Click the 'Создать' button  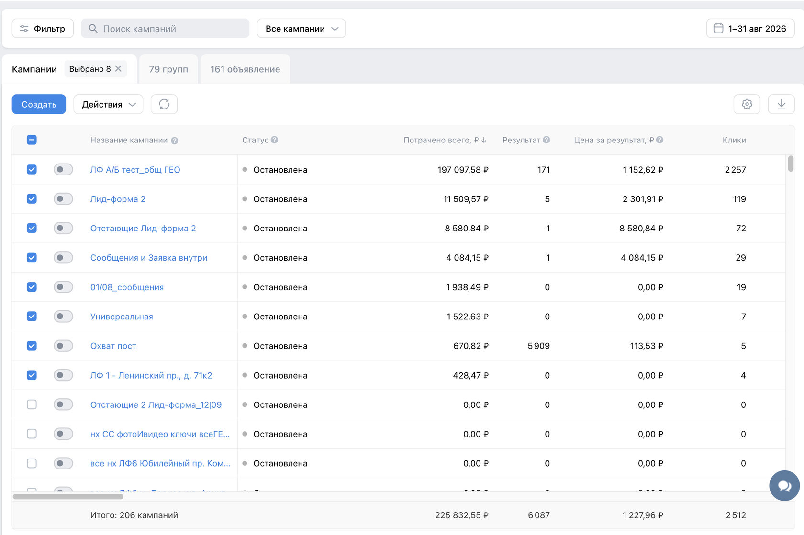(39, 104)
